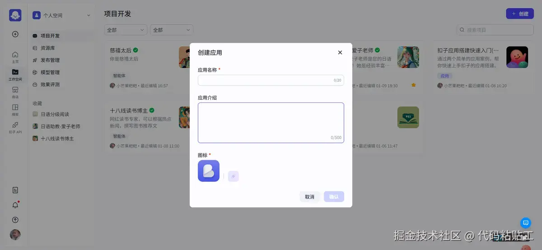Click the verified check badge beside 慈禧太后
This screenshot has width=542, height=250.
click(x=135, y=50)
